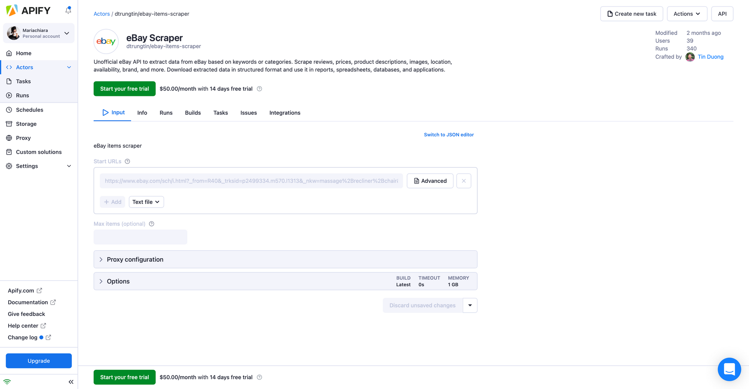This screenshot has height=389, width=749.
Task: Switch to the Runs tab
Action: (166, 113)
